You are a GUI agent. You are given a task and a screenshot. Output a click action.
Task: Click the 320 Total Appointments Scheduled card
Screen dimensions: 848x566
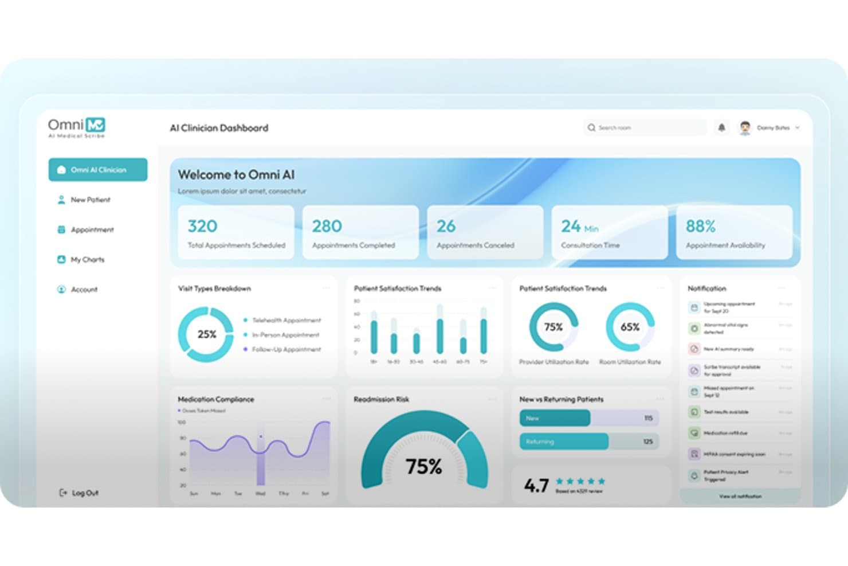coord(236,233)
